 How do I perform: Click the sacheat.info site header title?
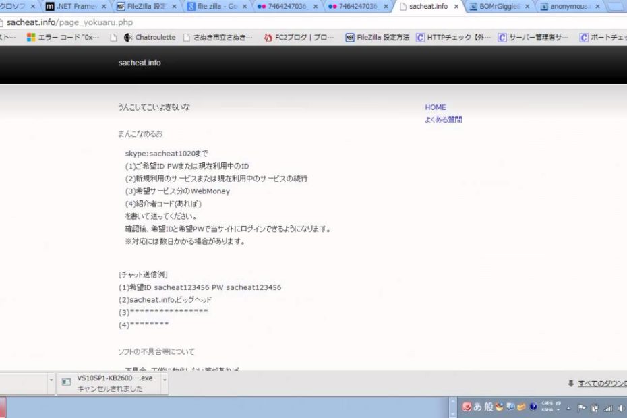(140, 63)
